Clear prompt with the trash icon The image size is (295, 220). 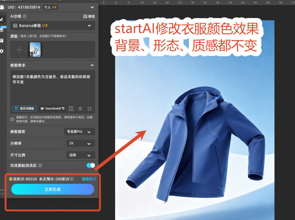80,109
